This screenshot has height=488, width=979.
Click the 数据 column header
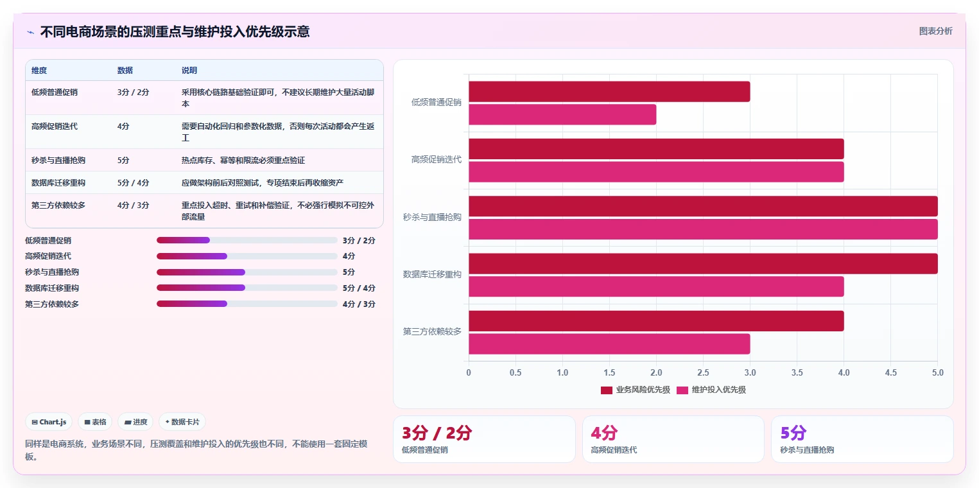click(125, 70)
